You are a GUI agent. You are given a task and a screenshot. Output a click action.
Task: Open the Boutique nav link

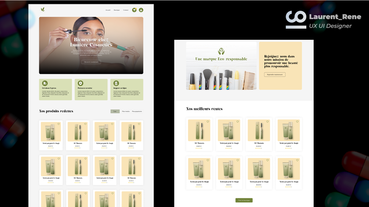(x=117, y=10)
